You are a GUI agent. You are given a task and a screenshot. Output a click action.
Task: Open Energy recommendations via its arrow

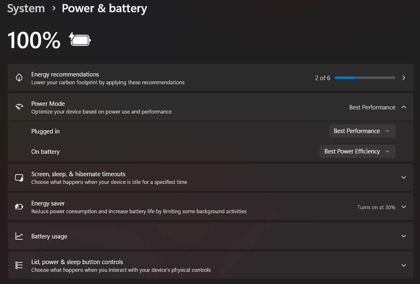point(403,77)
